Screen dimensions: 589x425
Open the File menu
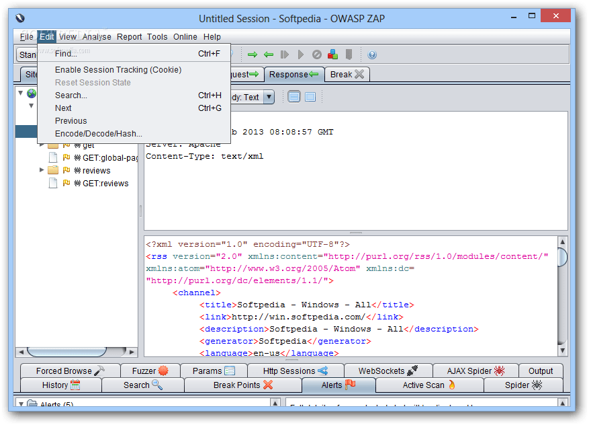click(x=26, y=37)
